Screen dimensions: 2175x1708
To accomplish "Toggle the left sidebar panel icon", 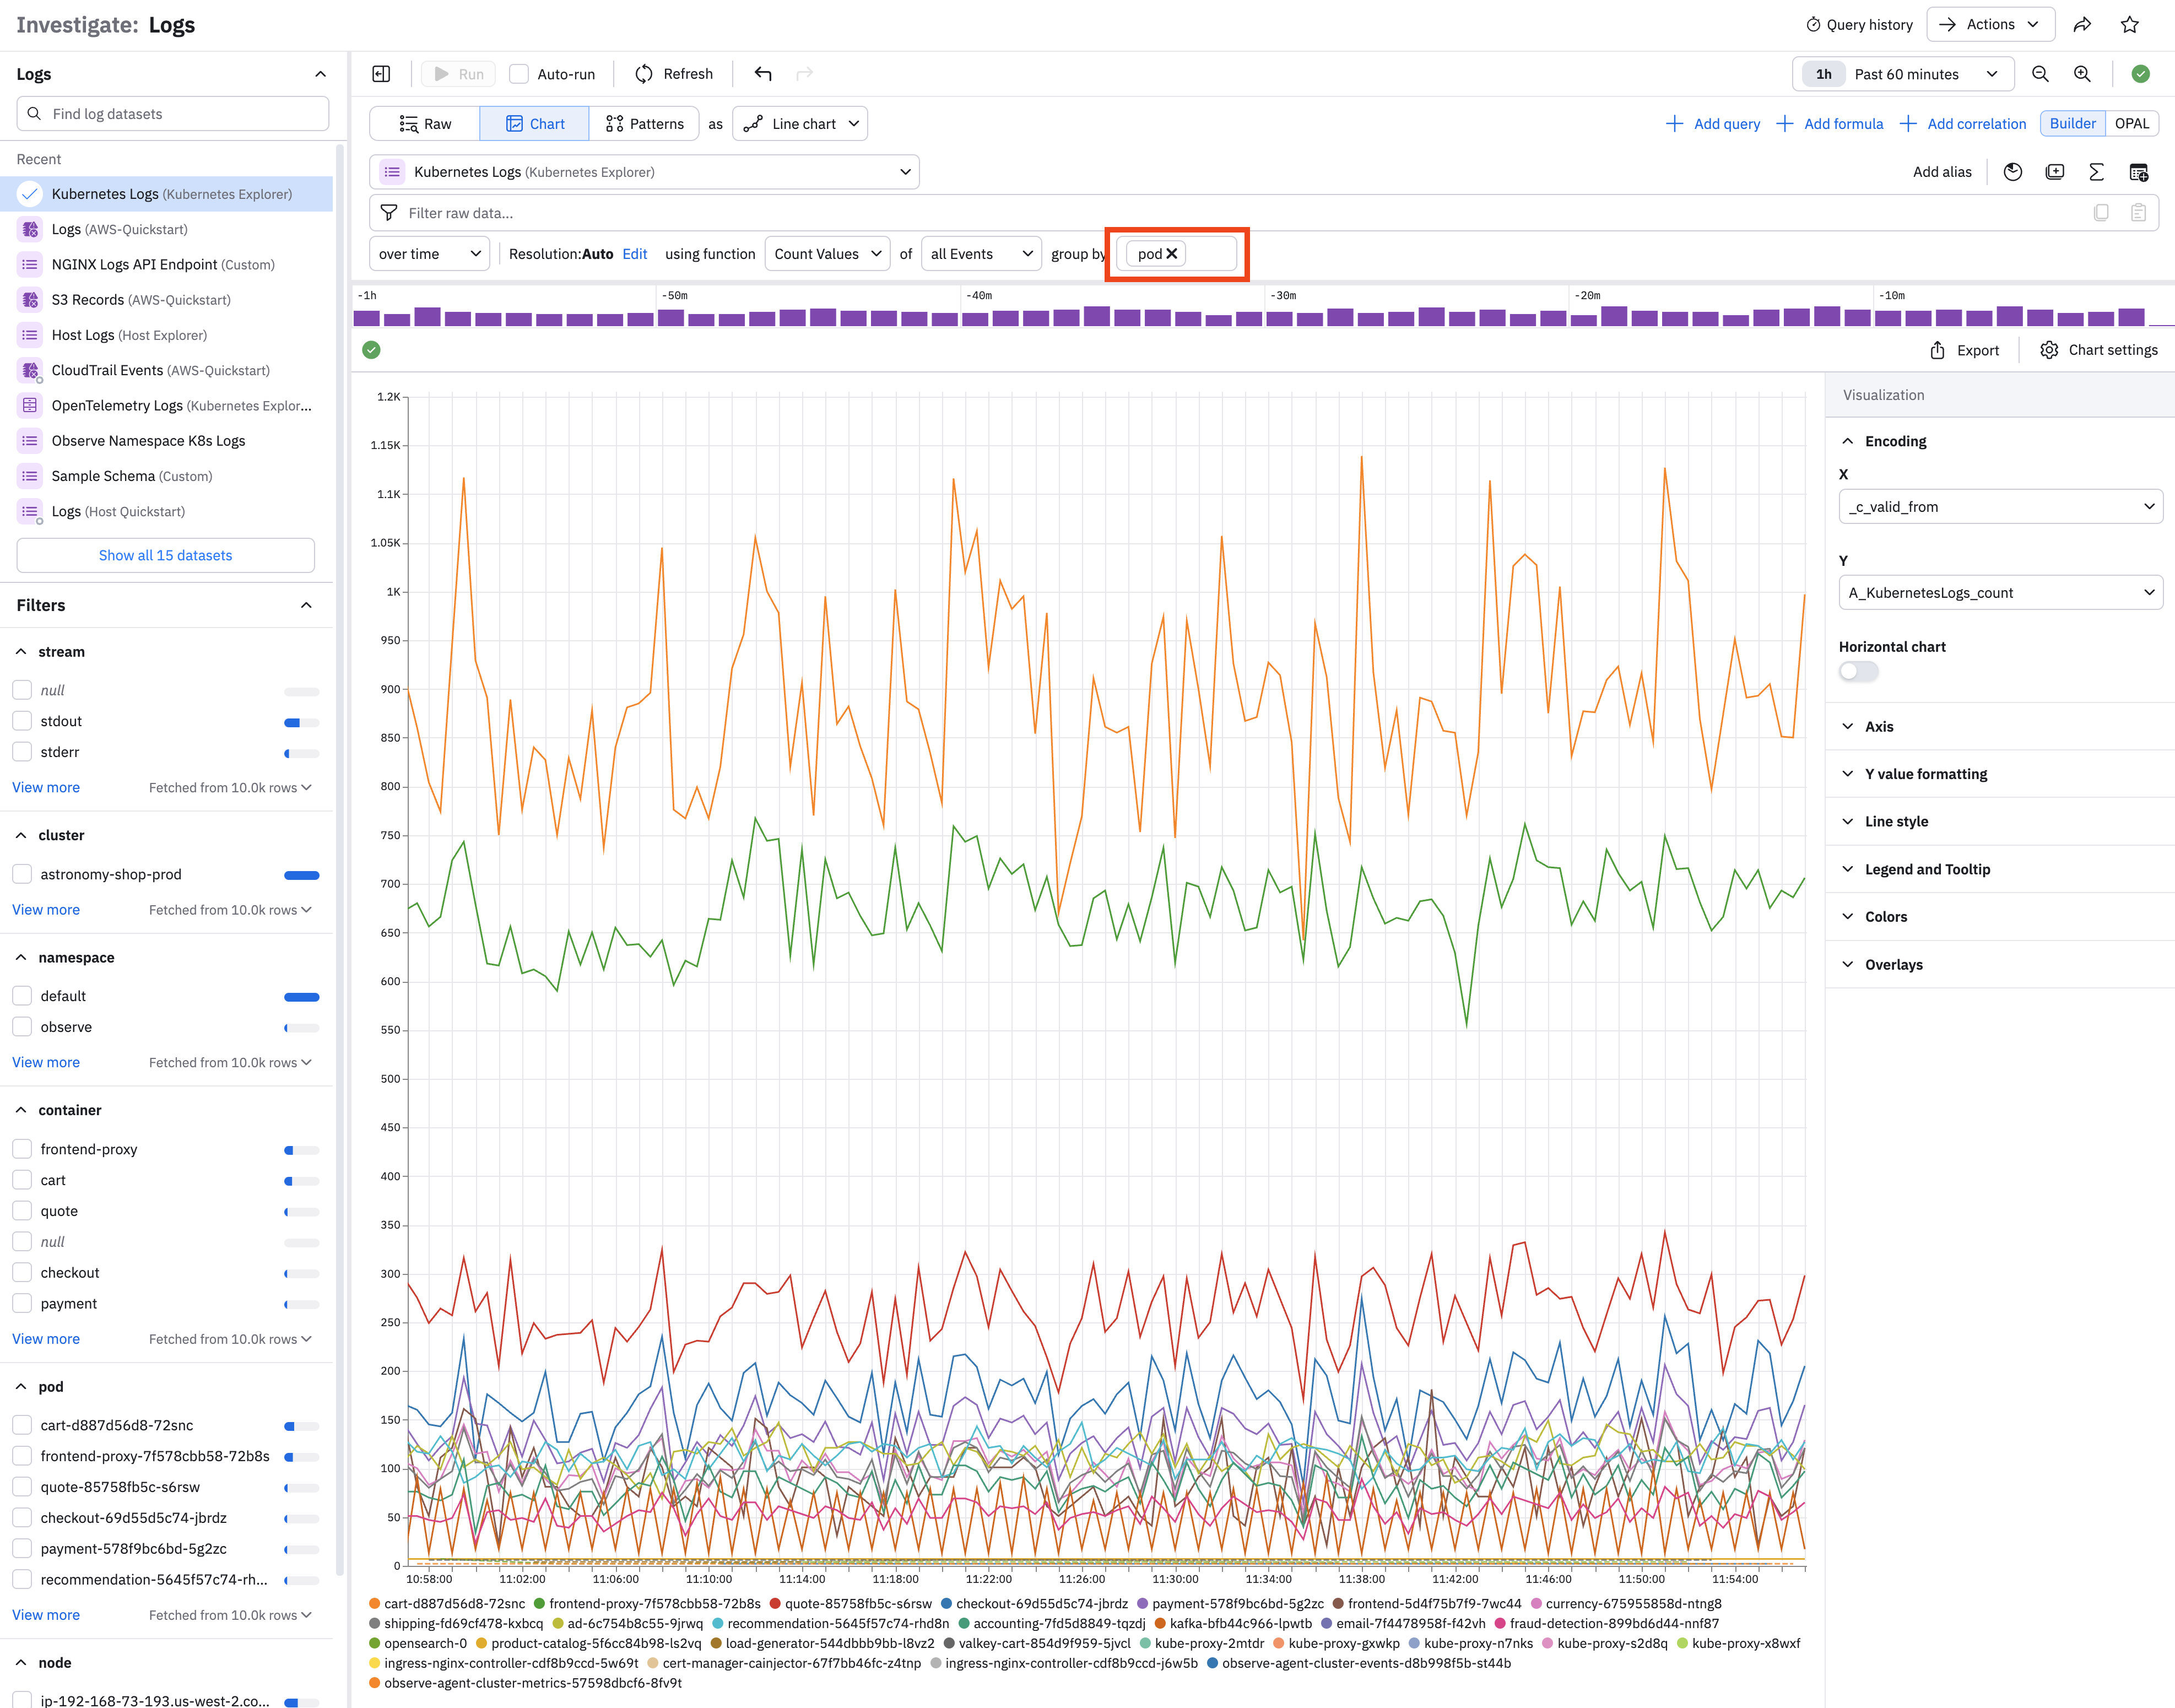I will 381,74.
